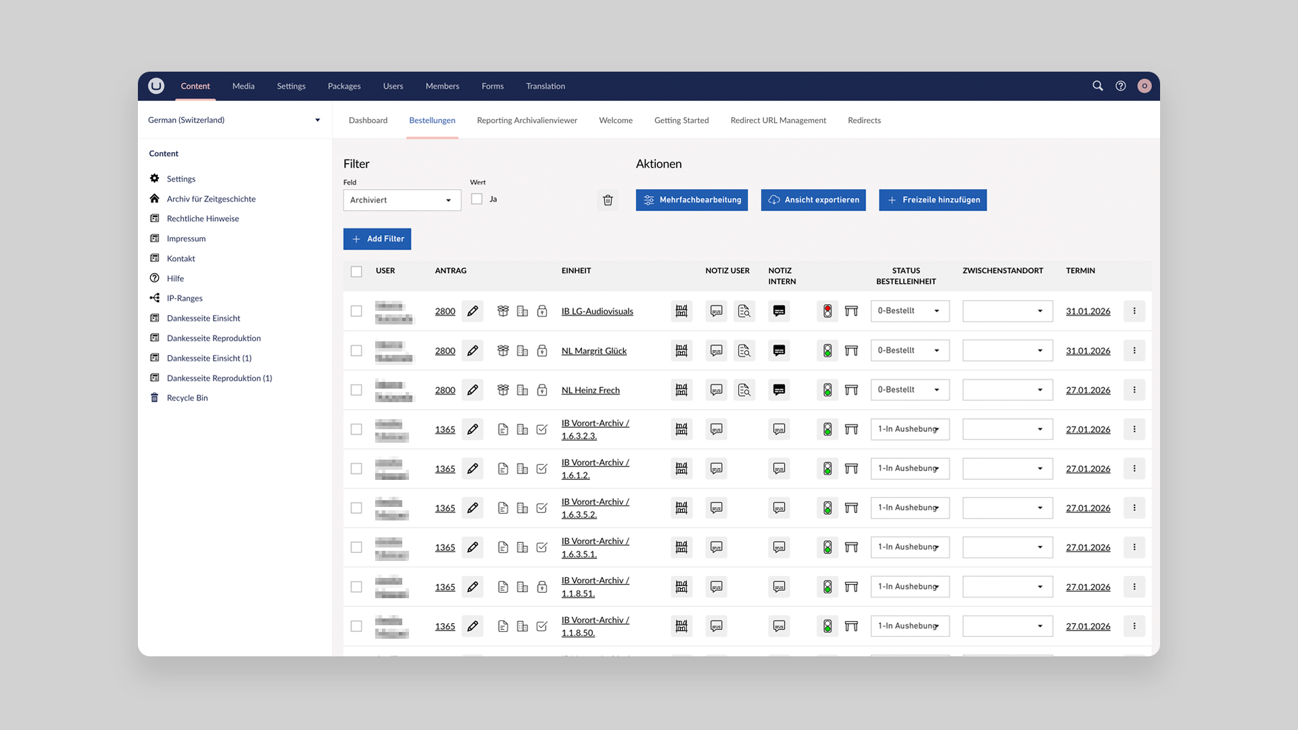The width and height of the screenshot is (1298, 730).
Task: Click the trash icon to delete the filter
Action: (608, 200)
